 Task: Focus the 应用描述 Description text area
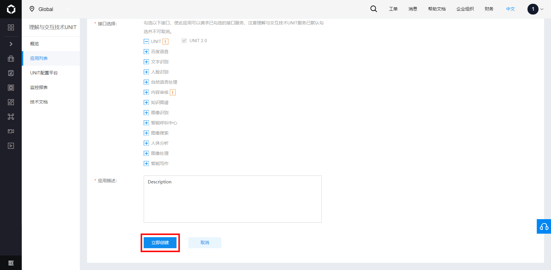pyautogui.click(x=233, y=199)
